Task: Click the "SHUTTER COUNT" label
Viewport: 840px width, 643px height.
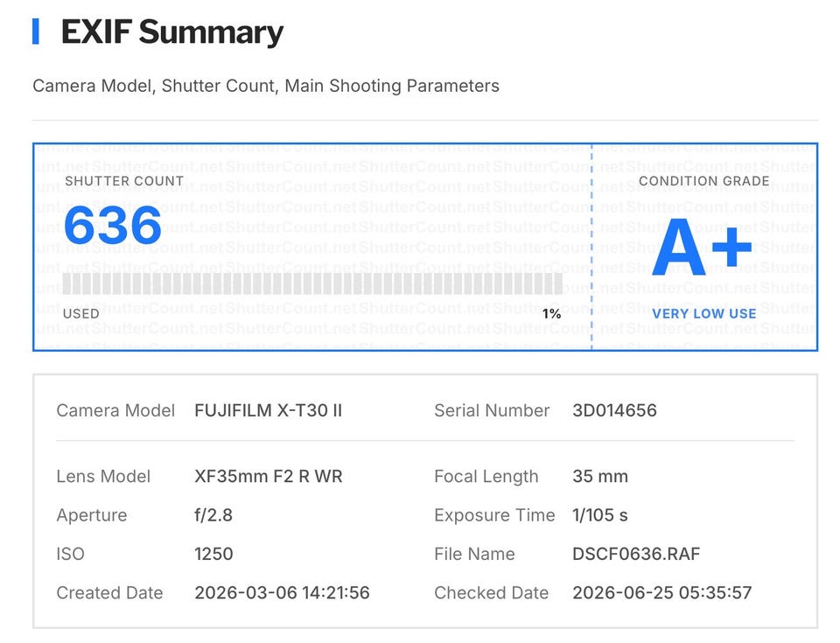Action: click(x=124, y=181)
